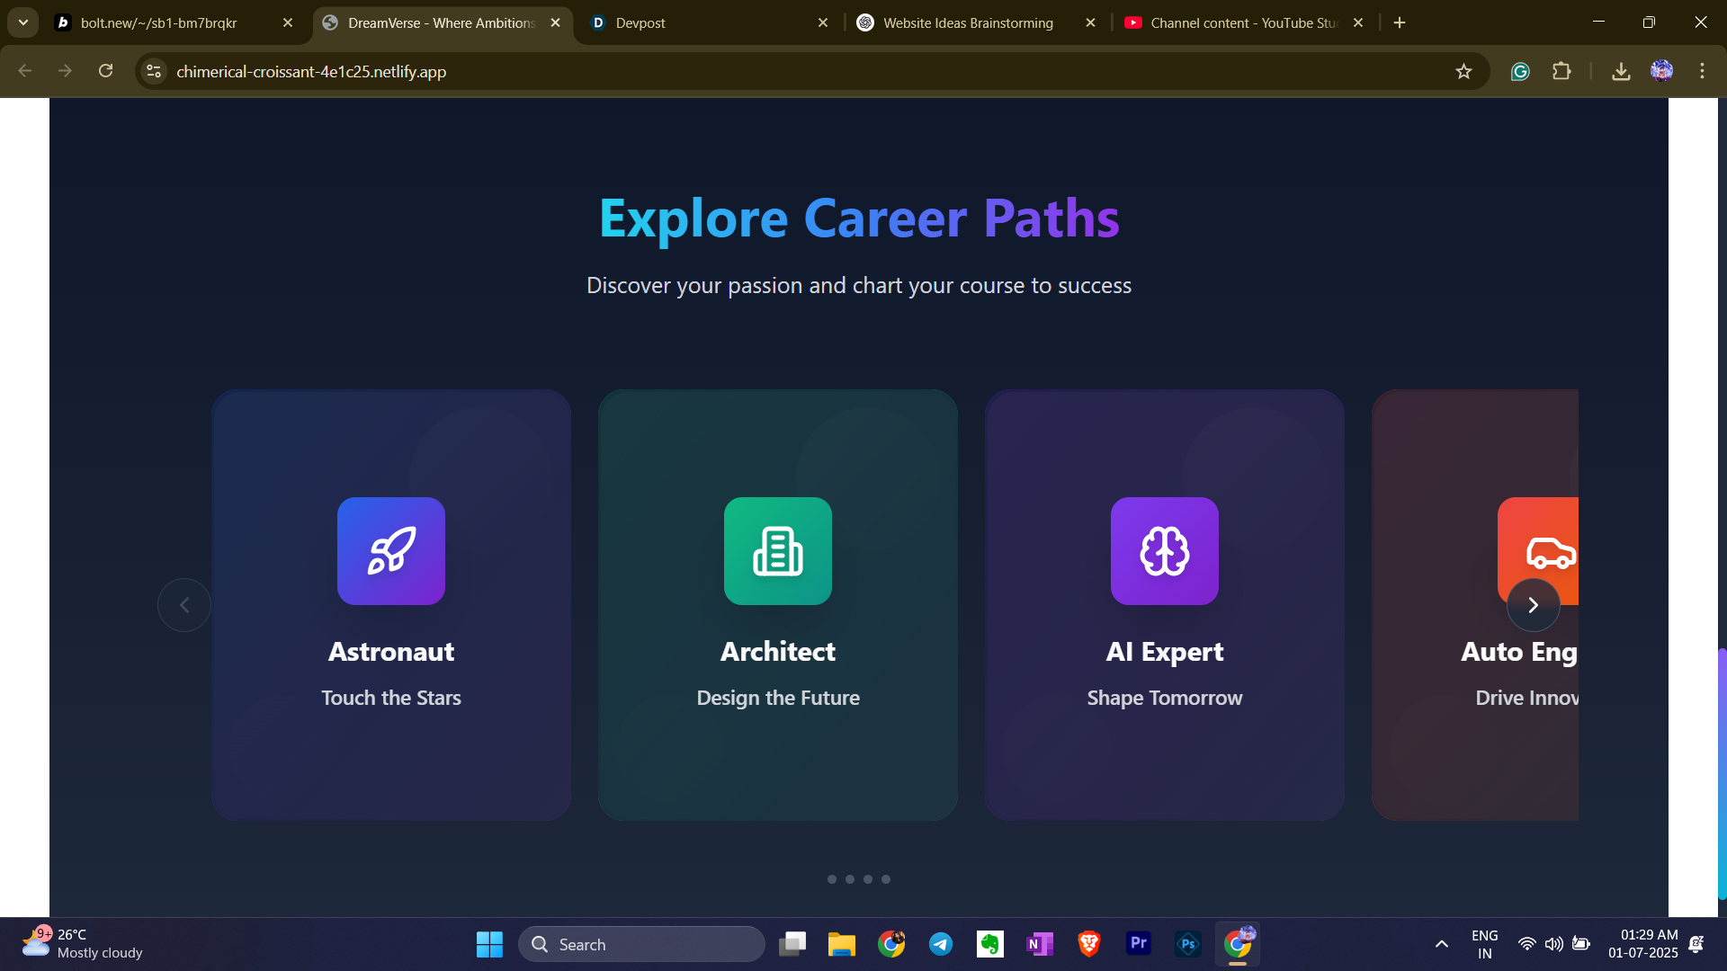Expand the tab search dropdown arrow
The height and width of the screenshot is (971, 1727).
[23, 22]
